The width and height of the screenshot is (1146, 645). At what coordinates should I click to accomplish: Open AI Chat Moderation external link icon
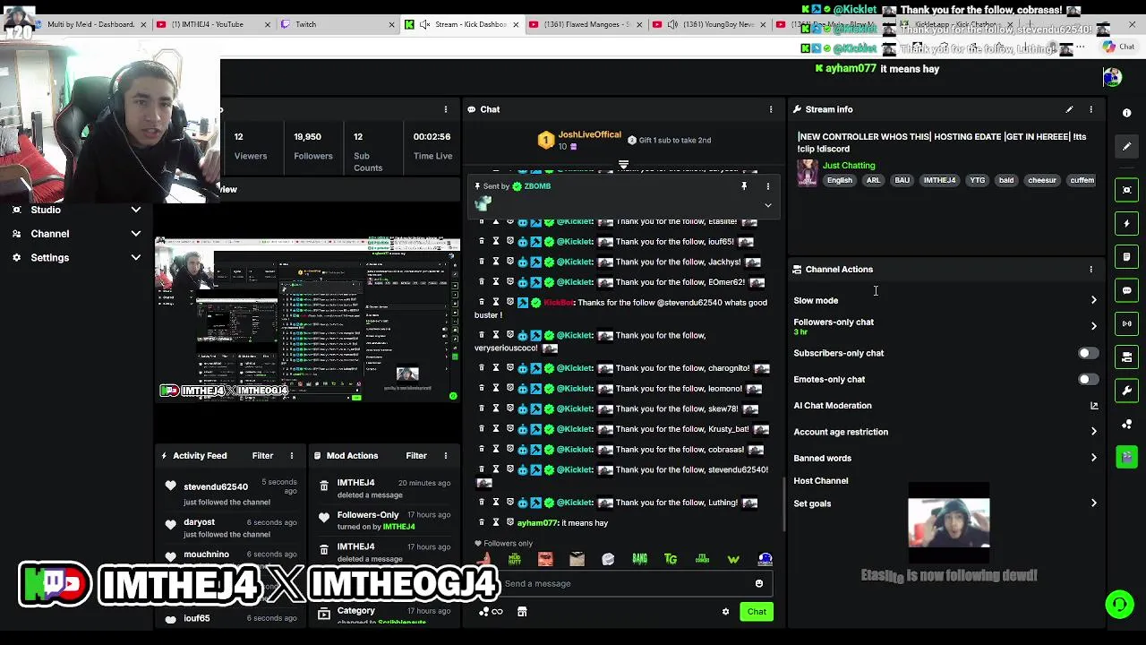(1093, 406)
